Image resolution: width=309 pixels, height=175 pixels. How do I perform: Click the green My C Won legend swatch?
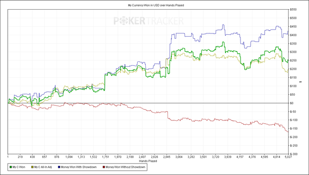11,167
